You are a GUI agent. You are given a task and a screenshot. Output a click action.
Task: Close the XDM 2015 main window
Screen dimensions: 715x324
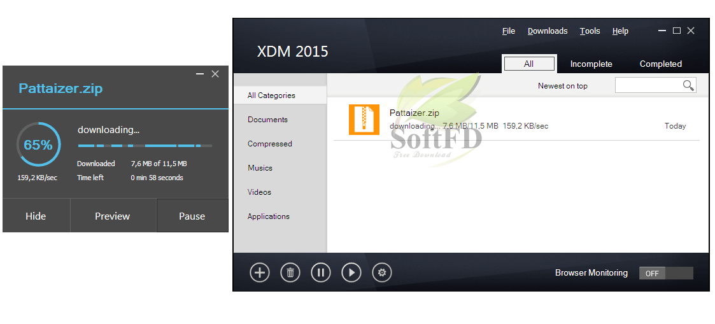(691, 31)
